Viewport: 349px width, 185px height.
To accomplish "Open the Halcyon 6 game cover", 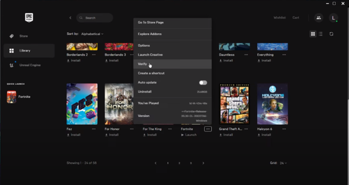I will 273,104.
